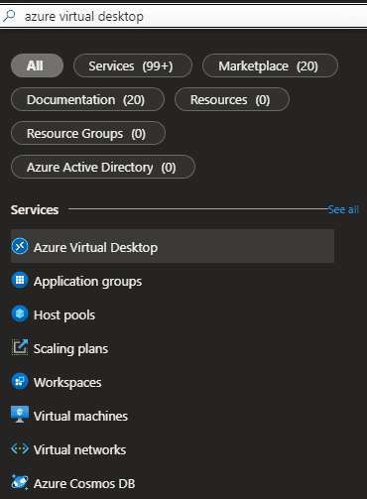Open Azure Virtual Desktop service text
Screen dimensions: 367x499
coord(95,247)
